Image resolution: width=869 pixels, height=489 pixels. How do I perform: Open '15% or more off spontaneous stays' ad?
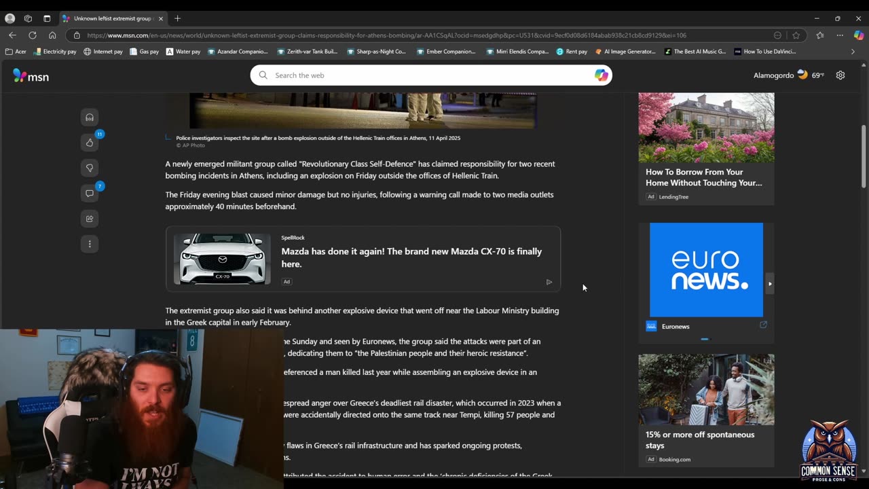700,440
